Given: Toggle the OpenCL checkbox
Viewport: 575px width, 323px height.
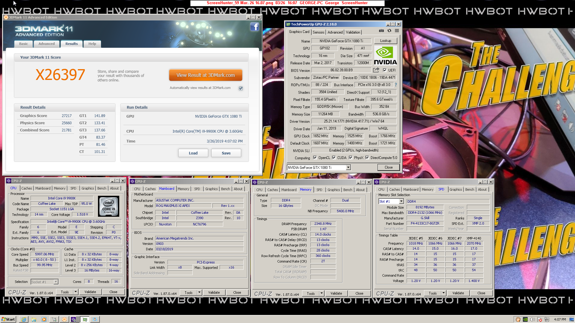Looking at the screenshot, I should [315, 158].
